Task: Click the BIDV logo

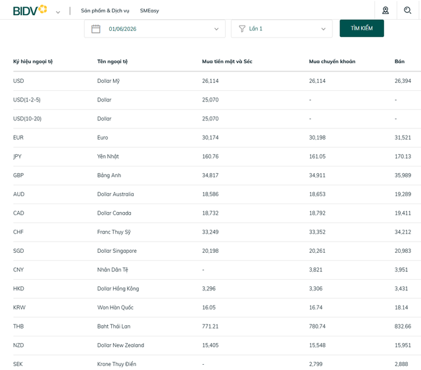Action: (30, 11)
